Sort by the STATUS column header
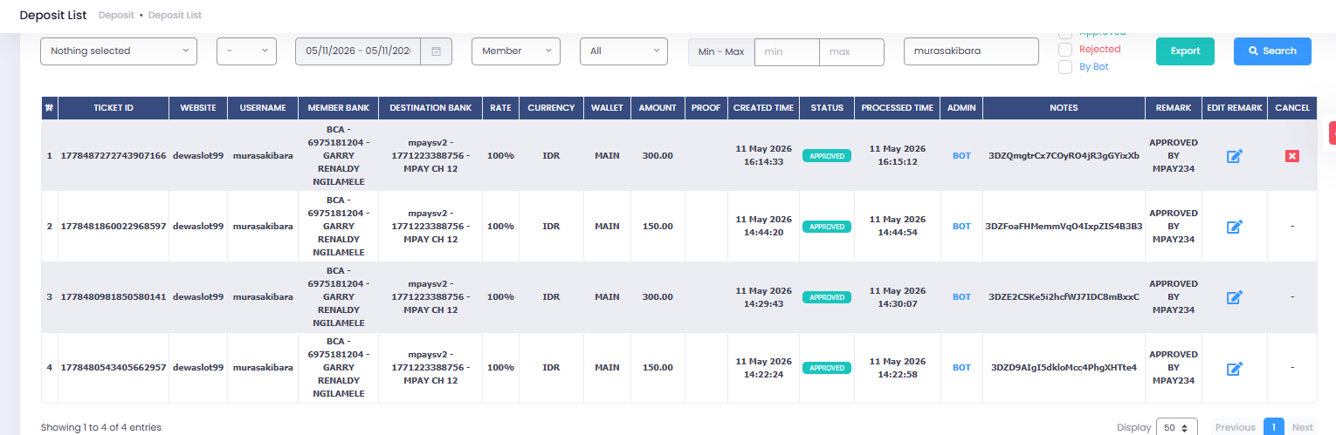The image size is (1336, 435). (827, 108)
